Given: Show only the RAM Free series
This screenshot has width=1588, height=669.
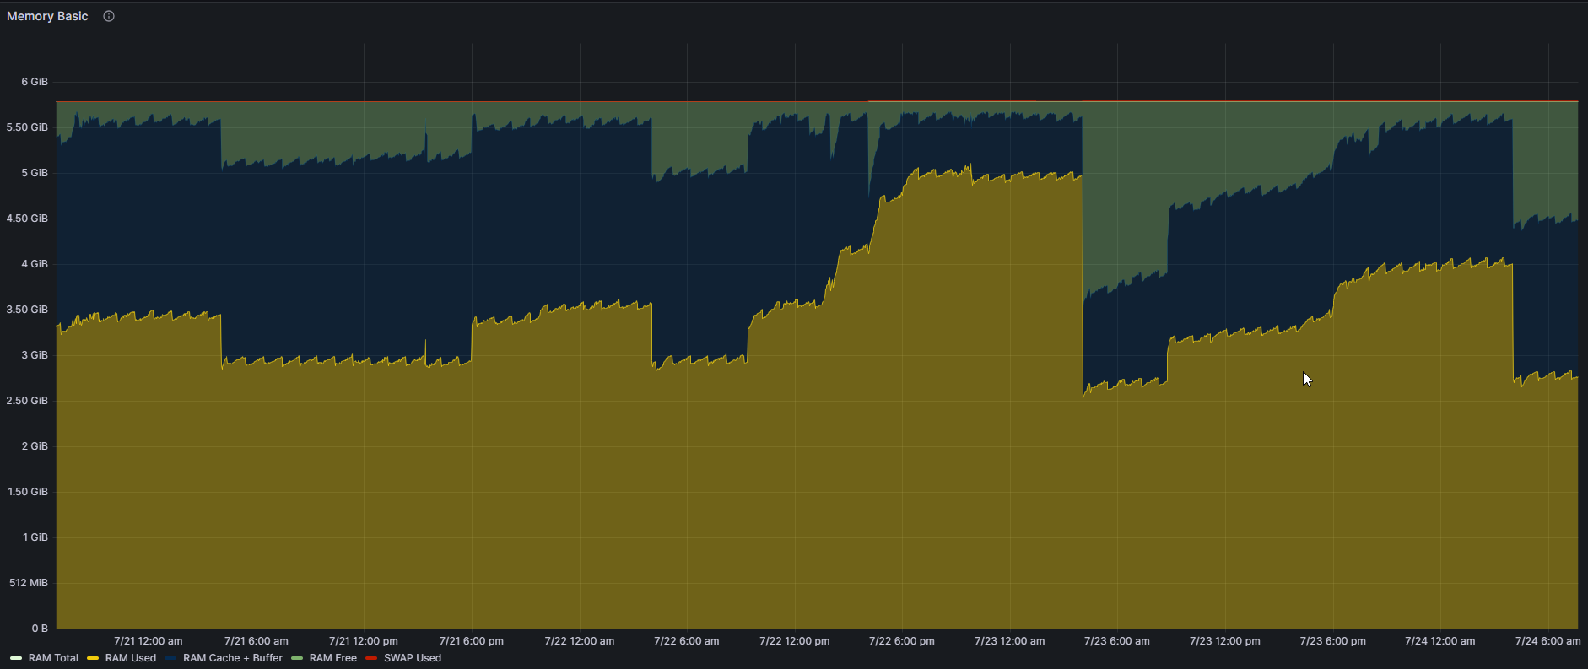Looking at the screenshot, I should [333, 658].
